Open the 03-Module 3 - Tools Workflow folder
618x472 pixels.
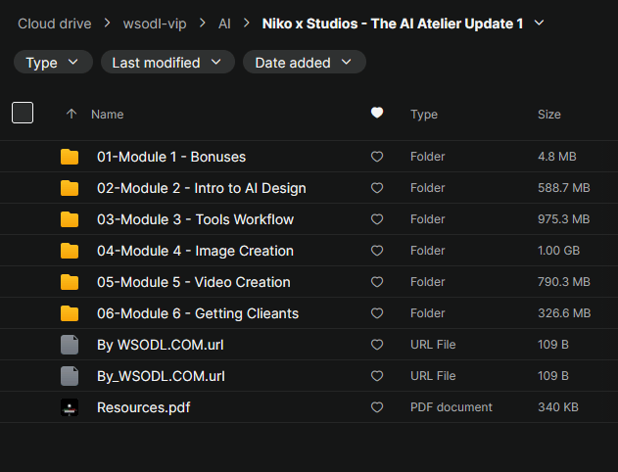click(195, 219)
